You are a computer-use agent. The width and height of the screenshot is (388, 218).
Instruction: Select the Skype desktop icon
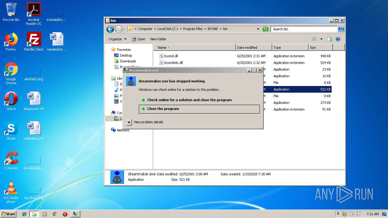tap(11, 131)
